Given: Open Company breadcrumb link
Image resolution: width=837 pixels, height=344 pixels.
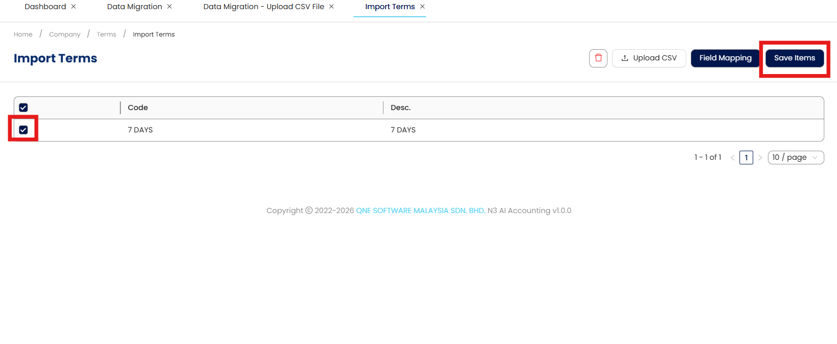Looking at the screenshot, I should pyautogui.click(x=65, y=35).
